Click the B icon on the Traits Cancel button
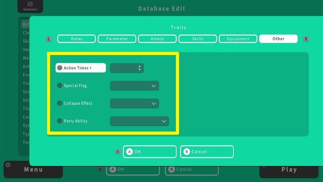 tap(186, 152)
